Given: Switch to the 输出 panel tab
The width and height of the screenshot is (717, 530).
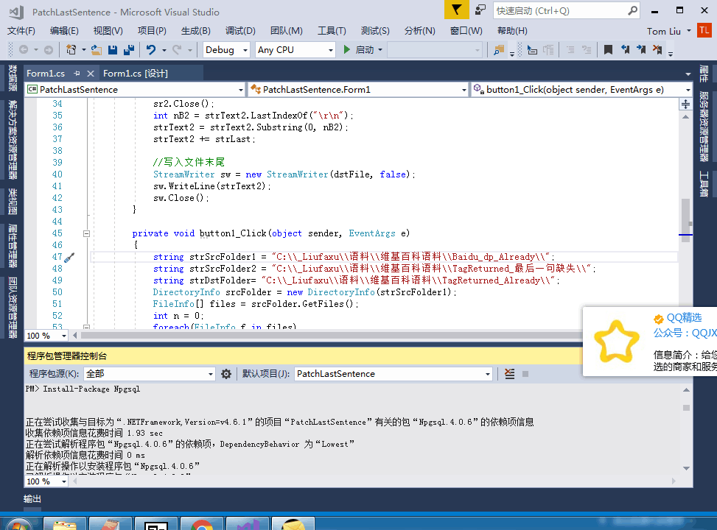Looking at the screenshot, I should click(x=32, y=498).
